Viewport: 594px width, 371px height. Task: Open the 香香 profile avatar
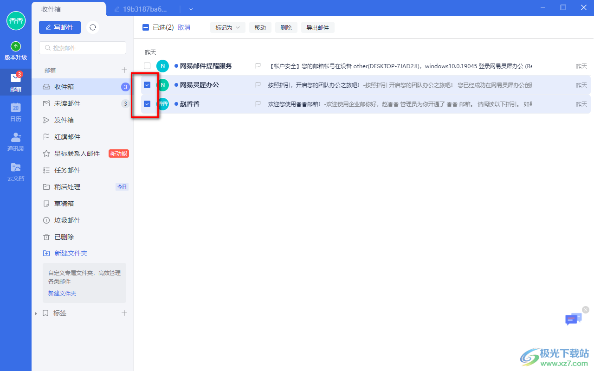pos(16,20)
